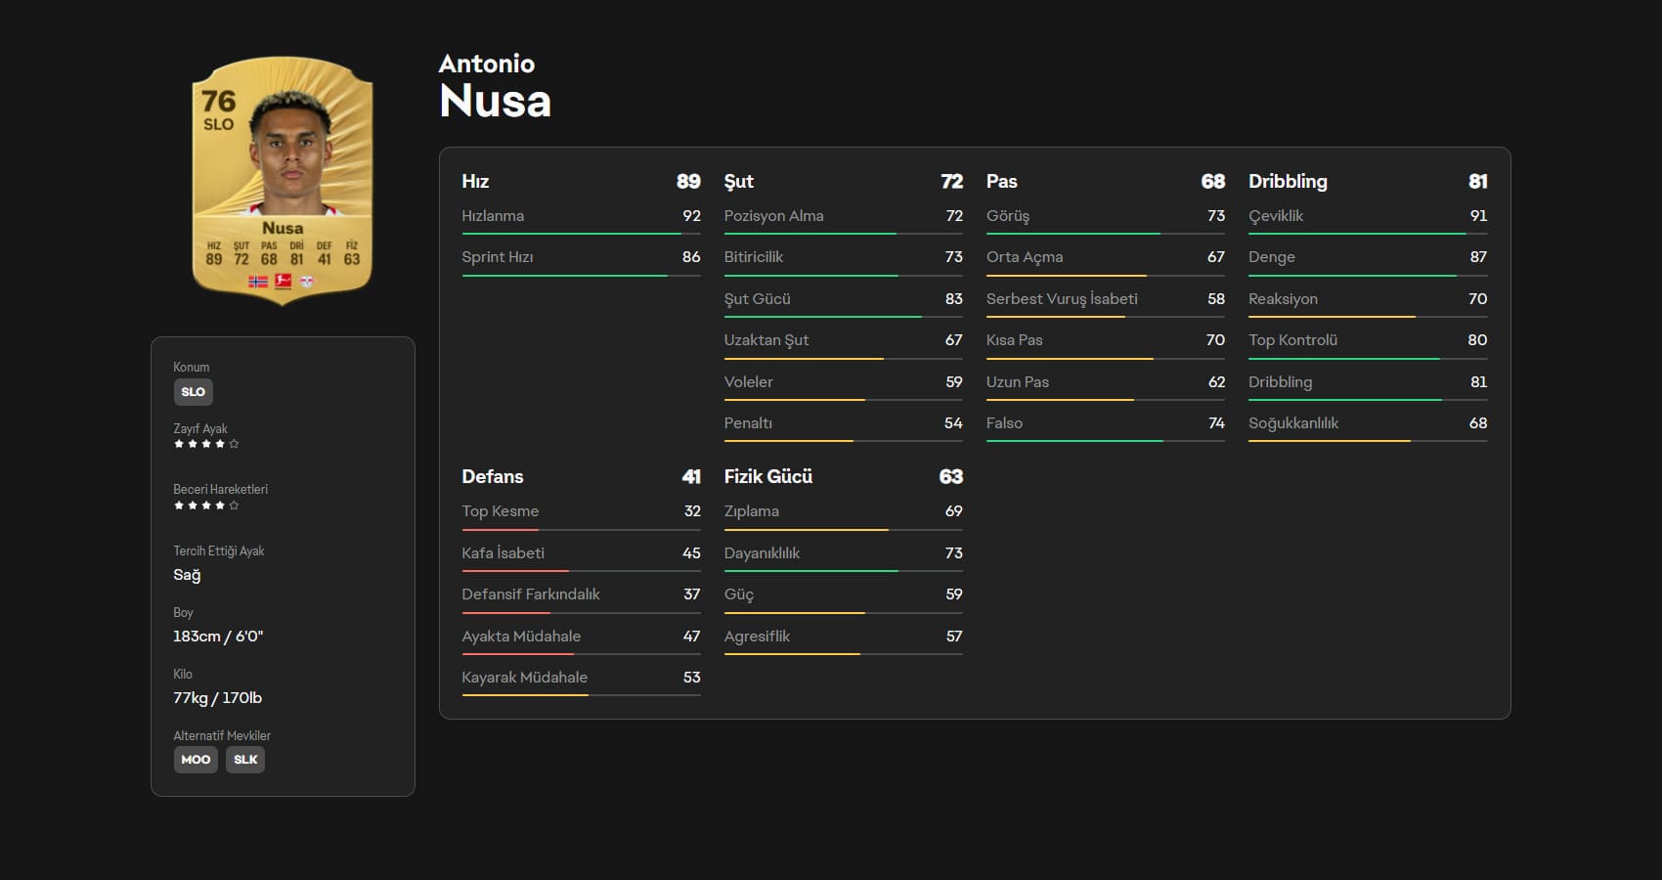Click the Defans category header
1662x880 pixels.
tap(492, 476)
